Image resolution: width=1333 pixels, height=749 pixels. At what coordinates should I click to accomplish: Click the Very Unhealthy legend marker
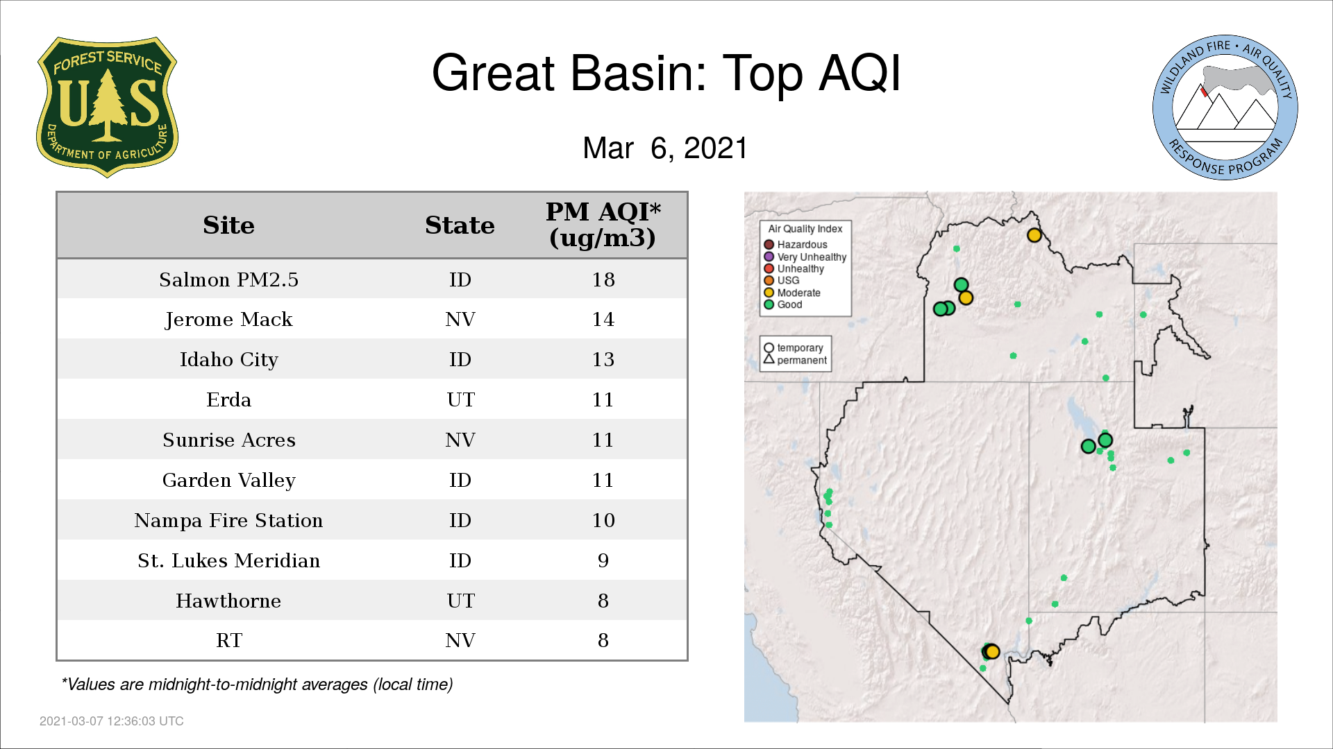click(769, 257)
